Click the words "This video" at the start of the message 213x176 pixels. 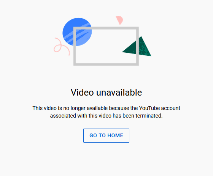pyautogui.click(x=45, y=108)
